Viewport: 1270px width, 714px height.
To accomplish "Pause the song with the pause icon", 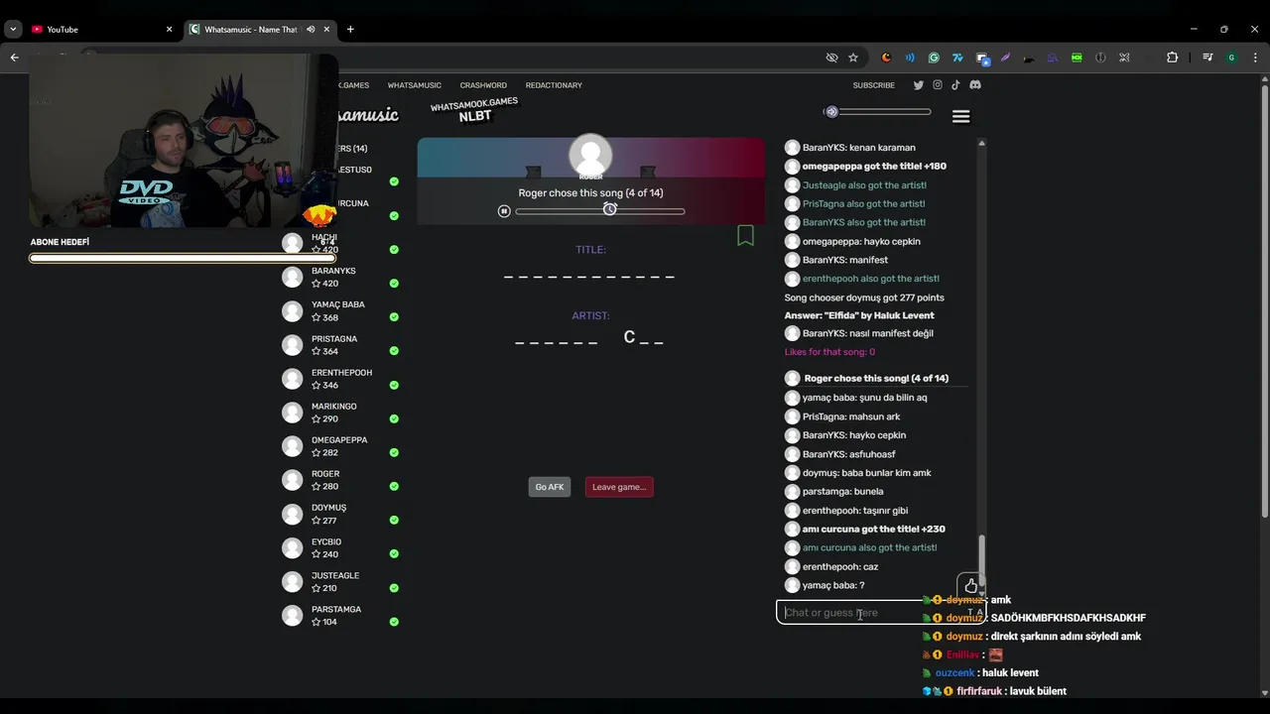I will pyautogui.click(x=504, y=211).
